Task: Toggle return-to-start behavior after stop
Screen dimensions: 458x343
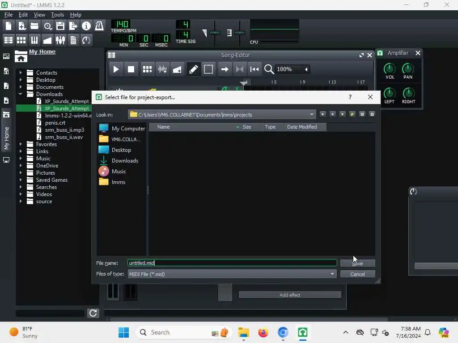Action: pos(254,69)
